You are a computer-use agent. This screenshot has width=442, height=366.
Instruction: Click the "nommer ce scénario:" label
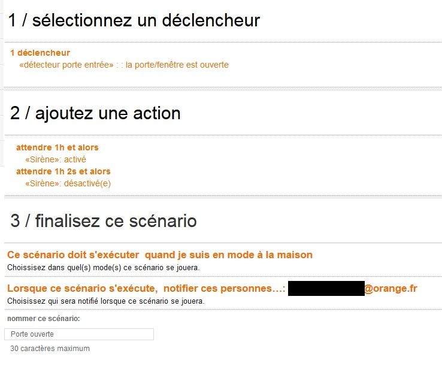tap(43, 319)
